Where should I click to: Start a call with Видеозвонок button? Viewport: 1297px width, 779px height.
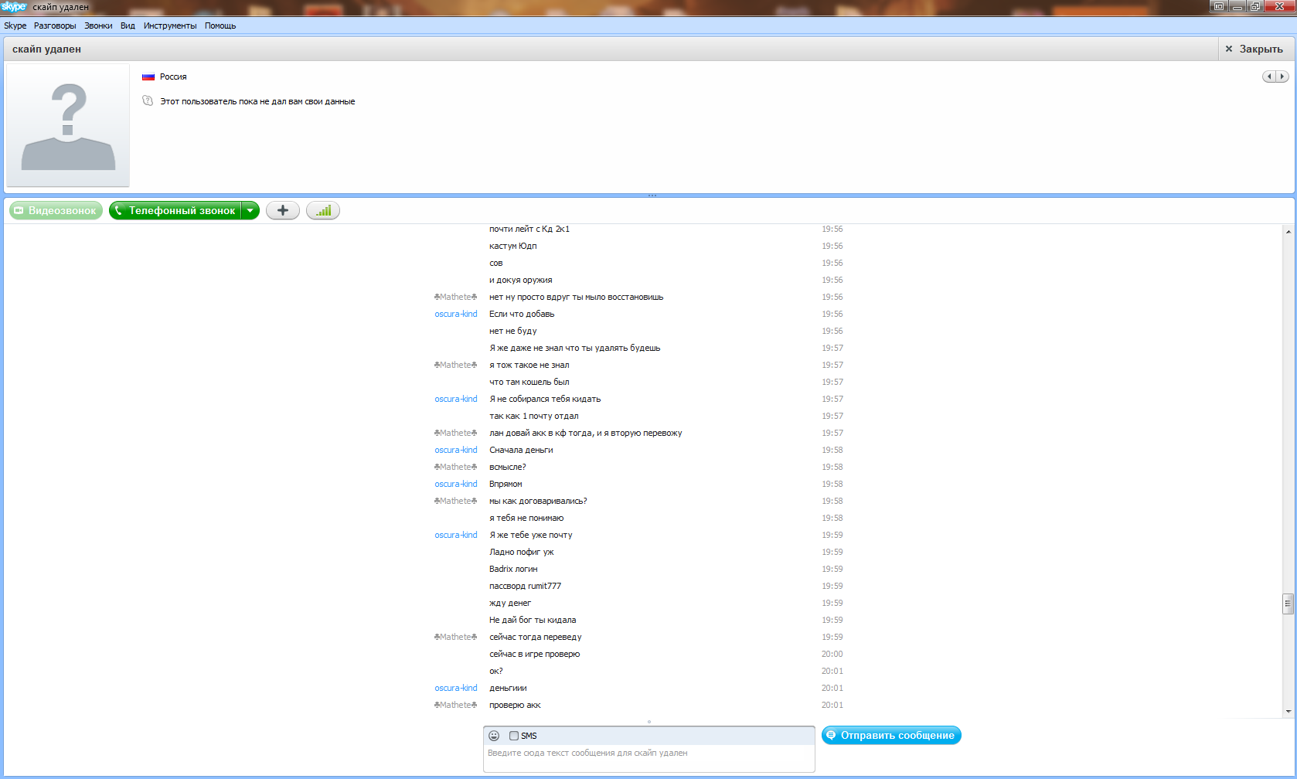(x=56, y=210)
